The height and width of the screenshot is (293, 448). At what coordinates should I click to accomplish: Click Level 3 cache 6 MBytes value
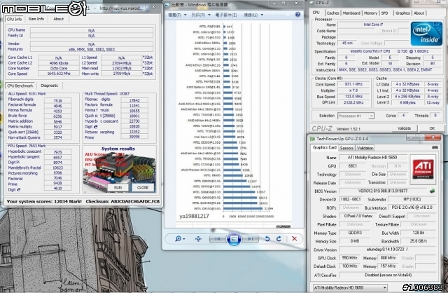[407, 102]
